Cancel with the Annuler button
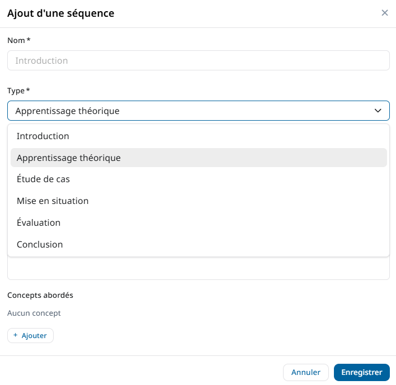 [306, 372]
